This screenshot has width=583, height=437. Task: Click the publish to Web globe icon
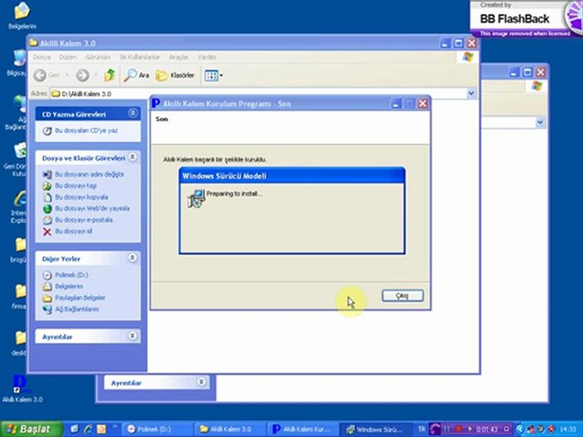click(x=47, y=209)
